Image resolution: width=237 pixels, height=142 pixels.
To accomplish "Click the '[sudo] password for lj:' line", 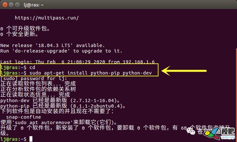I will click(x=34, y=78).
